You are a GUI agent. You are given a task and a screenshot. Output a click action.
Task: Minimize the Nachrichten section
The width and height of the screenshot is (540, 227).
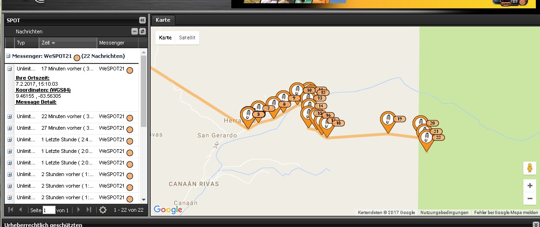(x=134, y=32)
